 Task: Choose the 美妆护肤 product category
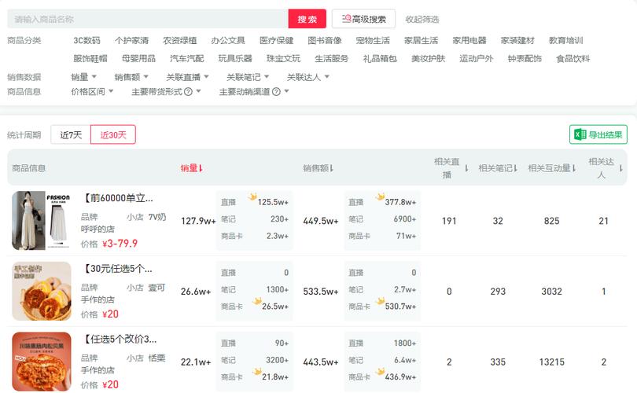pyautogui.click(x=428, y=59)
